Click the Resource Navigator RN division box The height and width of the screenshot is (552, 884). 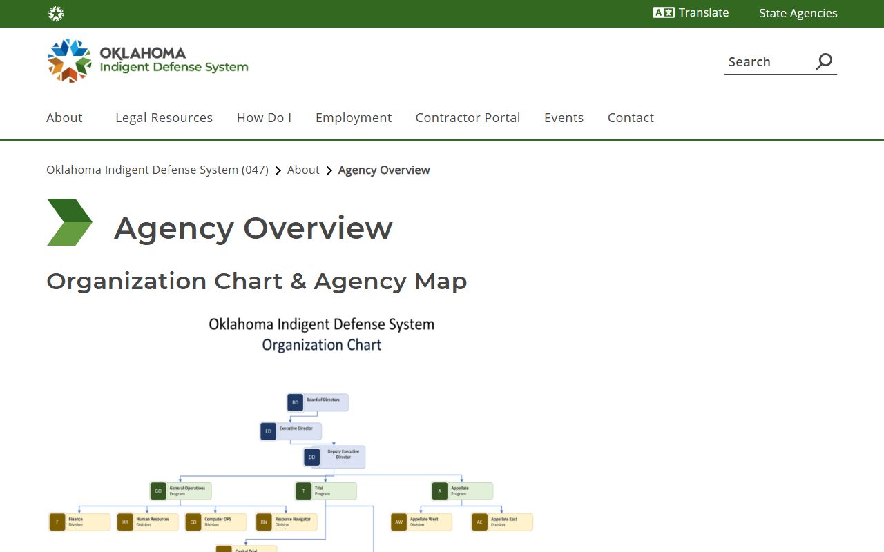(287, 522)
